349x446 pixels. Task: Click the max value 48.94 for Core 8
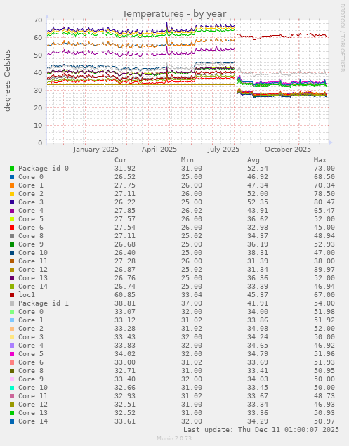click(324, 236)
